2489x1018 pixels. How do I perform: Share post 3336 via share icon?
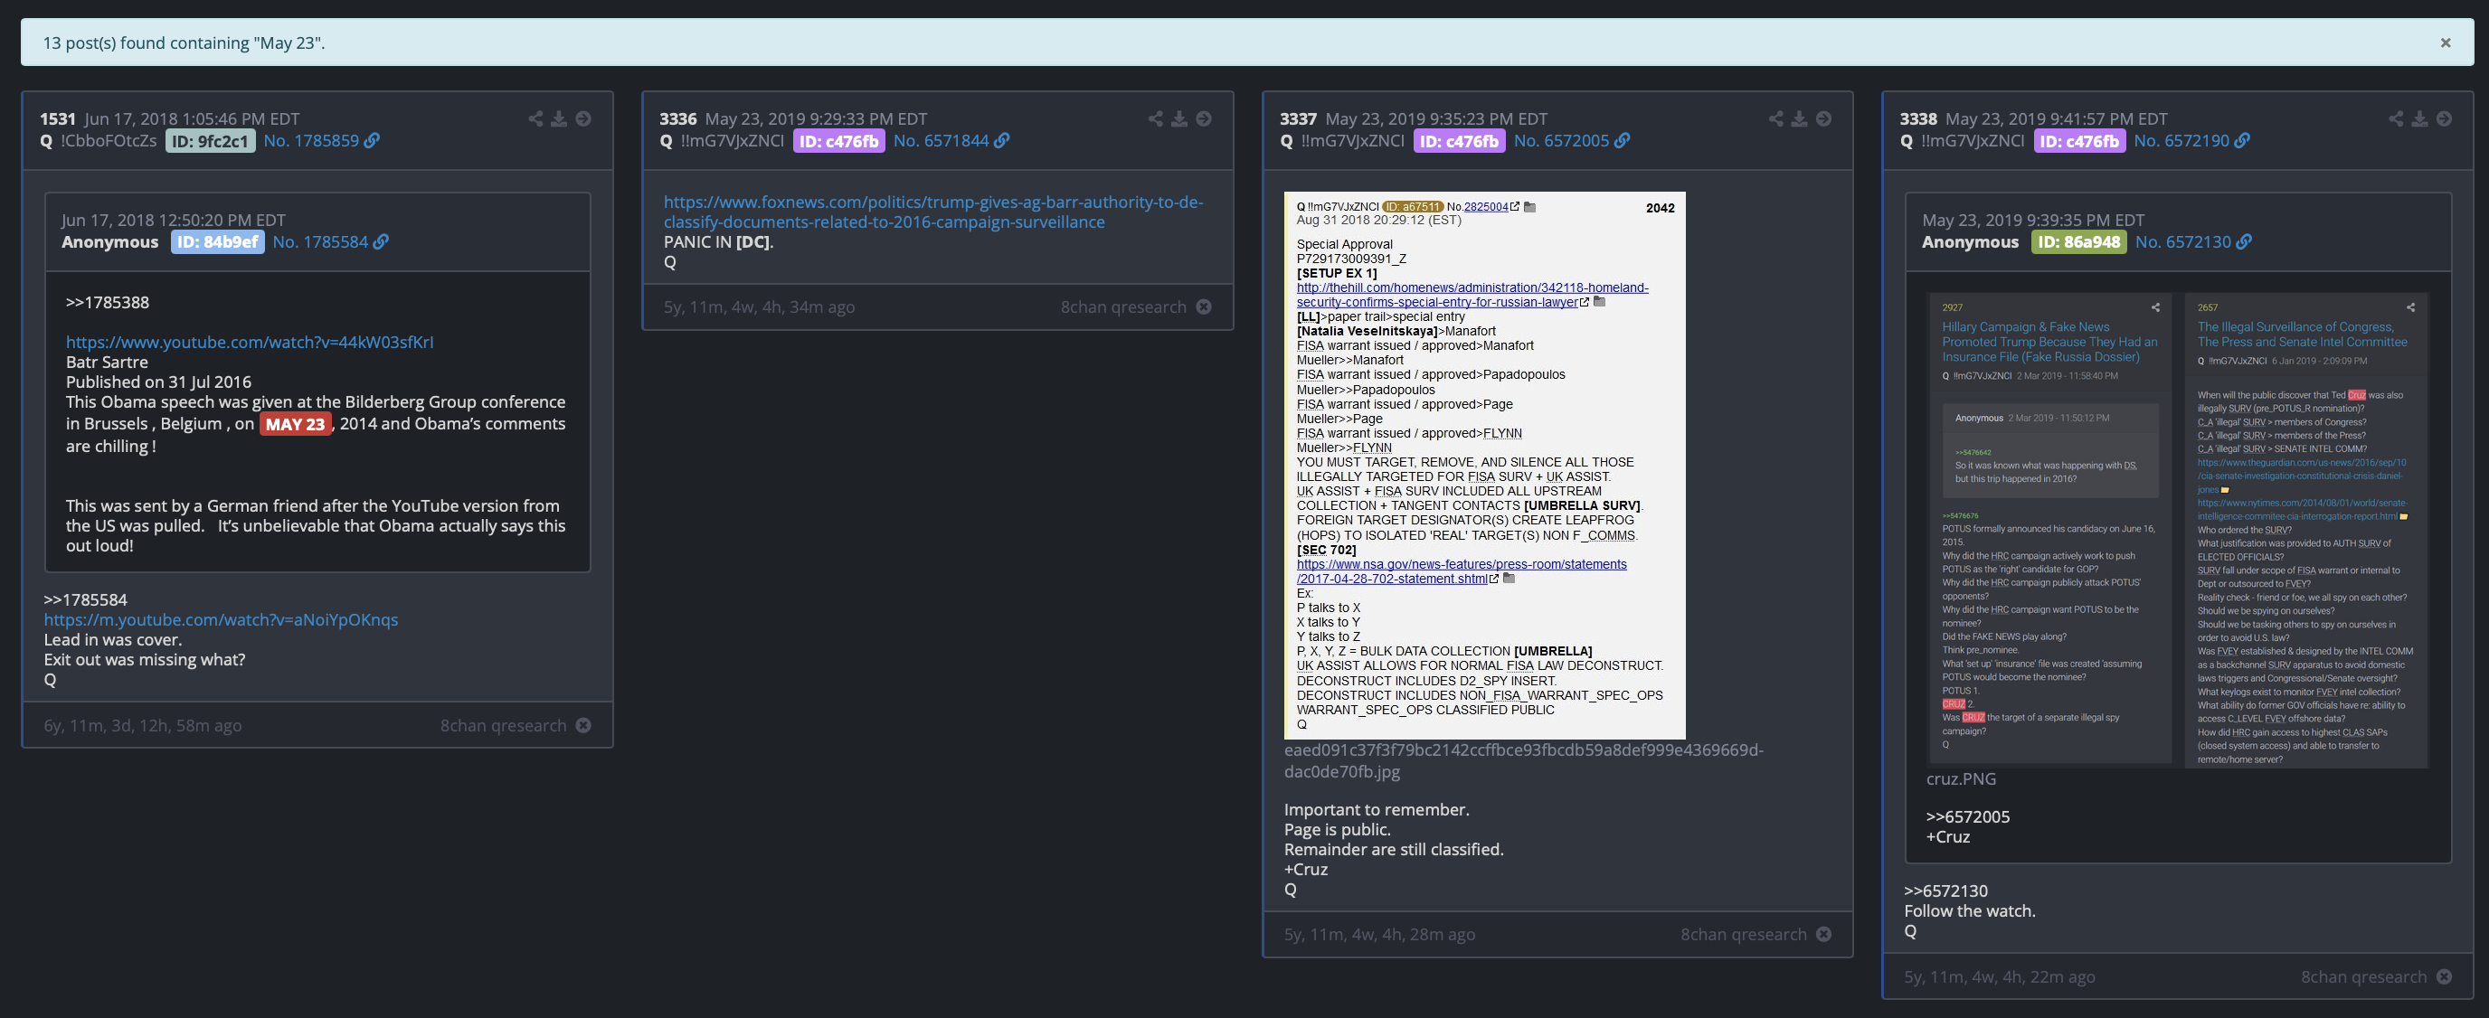1156,118
